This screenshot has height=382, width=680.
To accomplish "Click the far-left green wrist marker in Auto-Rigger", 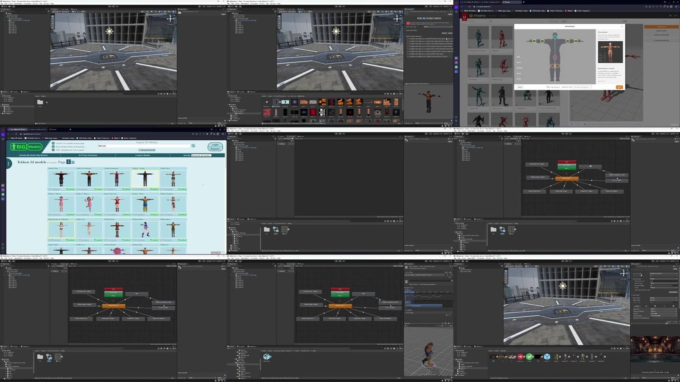I will coord(534,41).
